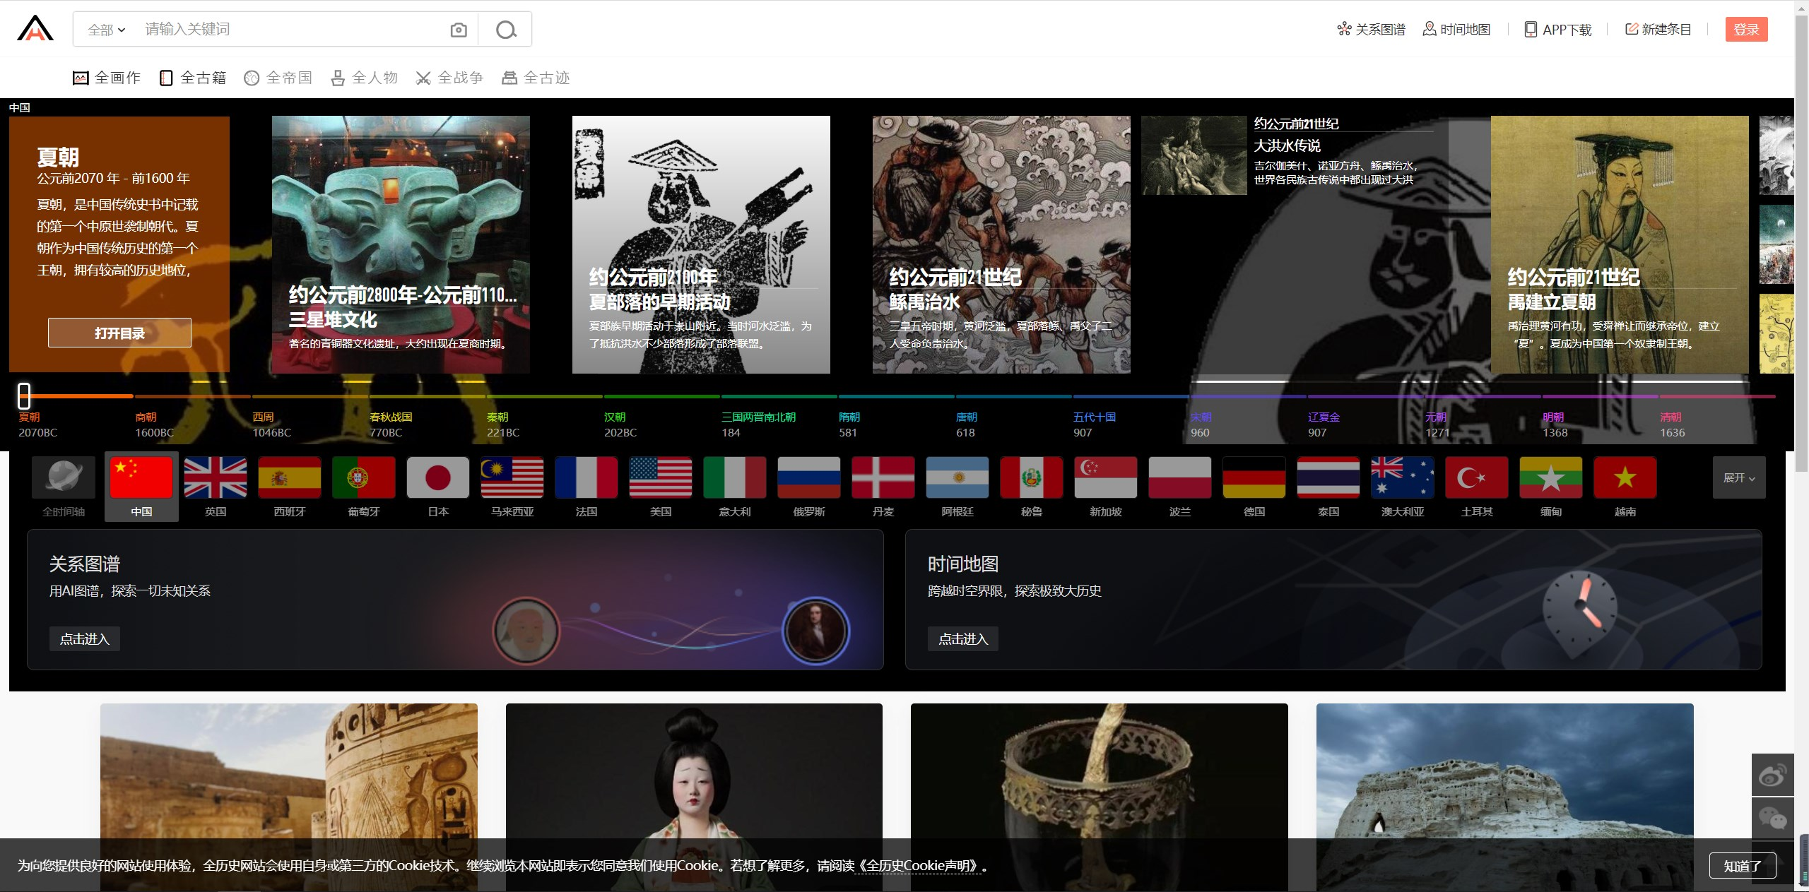The height and width of the screenshot is (892, 1809).
Task: Go to 关系图谱 in top bar
Action: (x=1371, y=30)
